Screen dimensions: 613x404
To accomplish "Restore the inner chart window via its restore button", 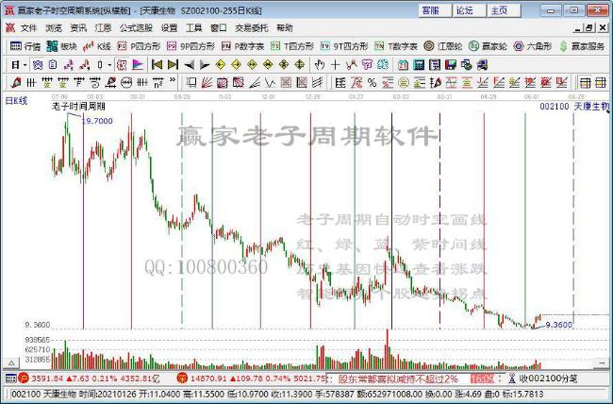I will (x=589, y=27).
